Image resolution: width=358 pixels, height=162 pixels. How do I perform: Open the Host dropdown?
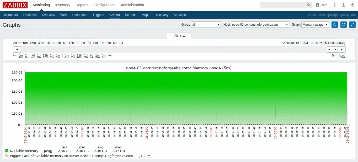(x=260, y=25)
